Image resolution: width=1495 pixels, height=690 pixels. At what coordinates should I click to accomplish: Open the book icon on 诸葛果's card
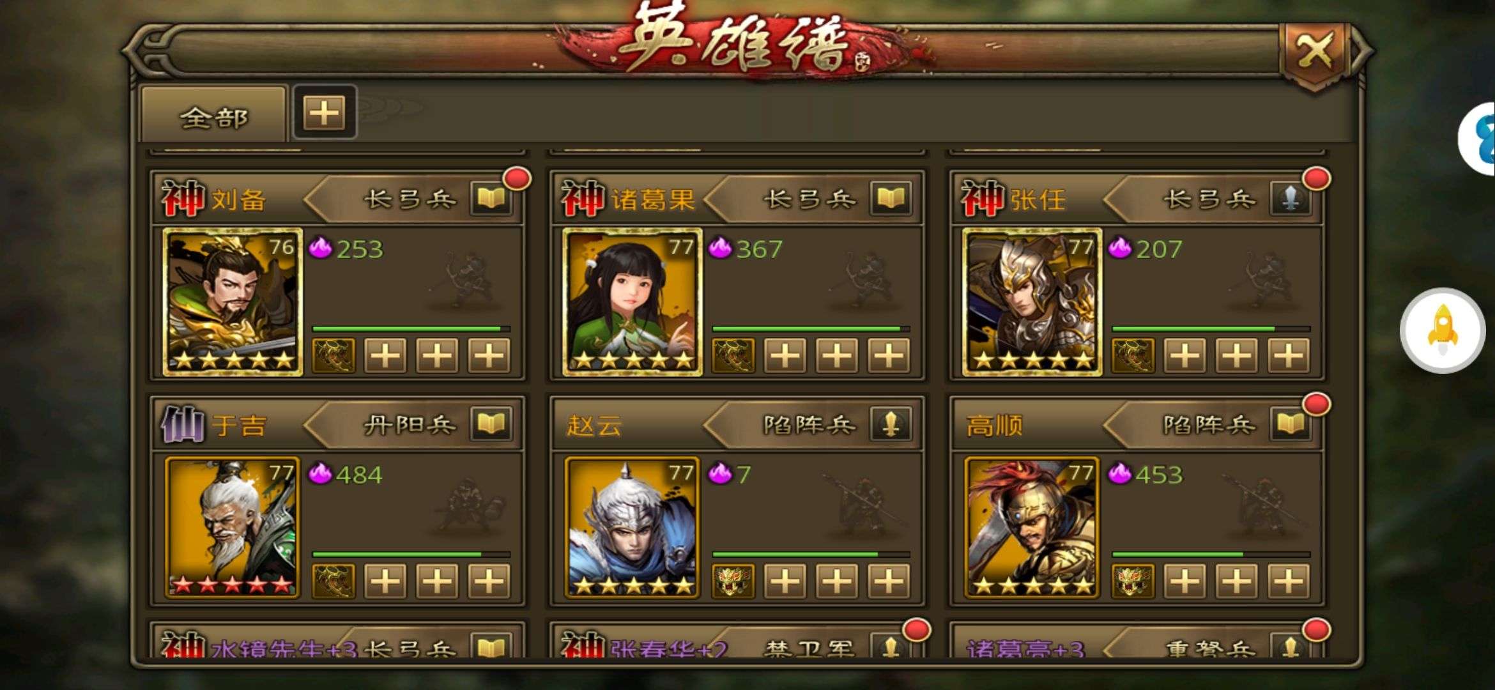(x=891, y=199)
